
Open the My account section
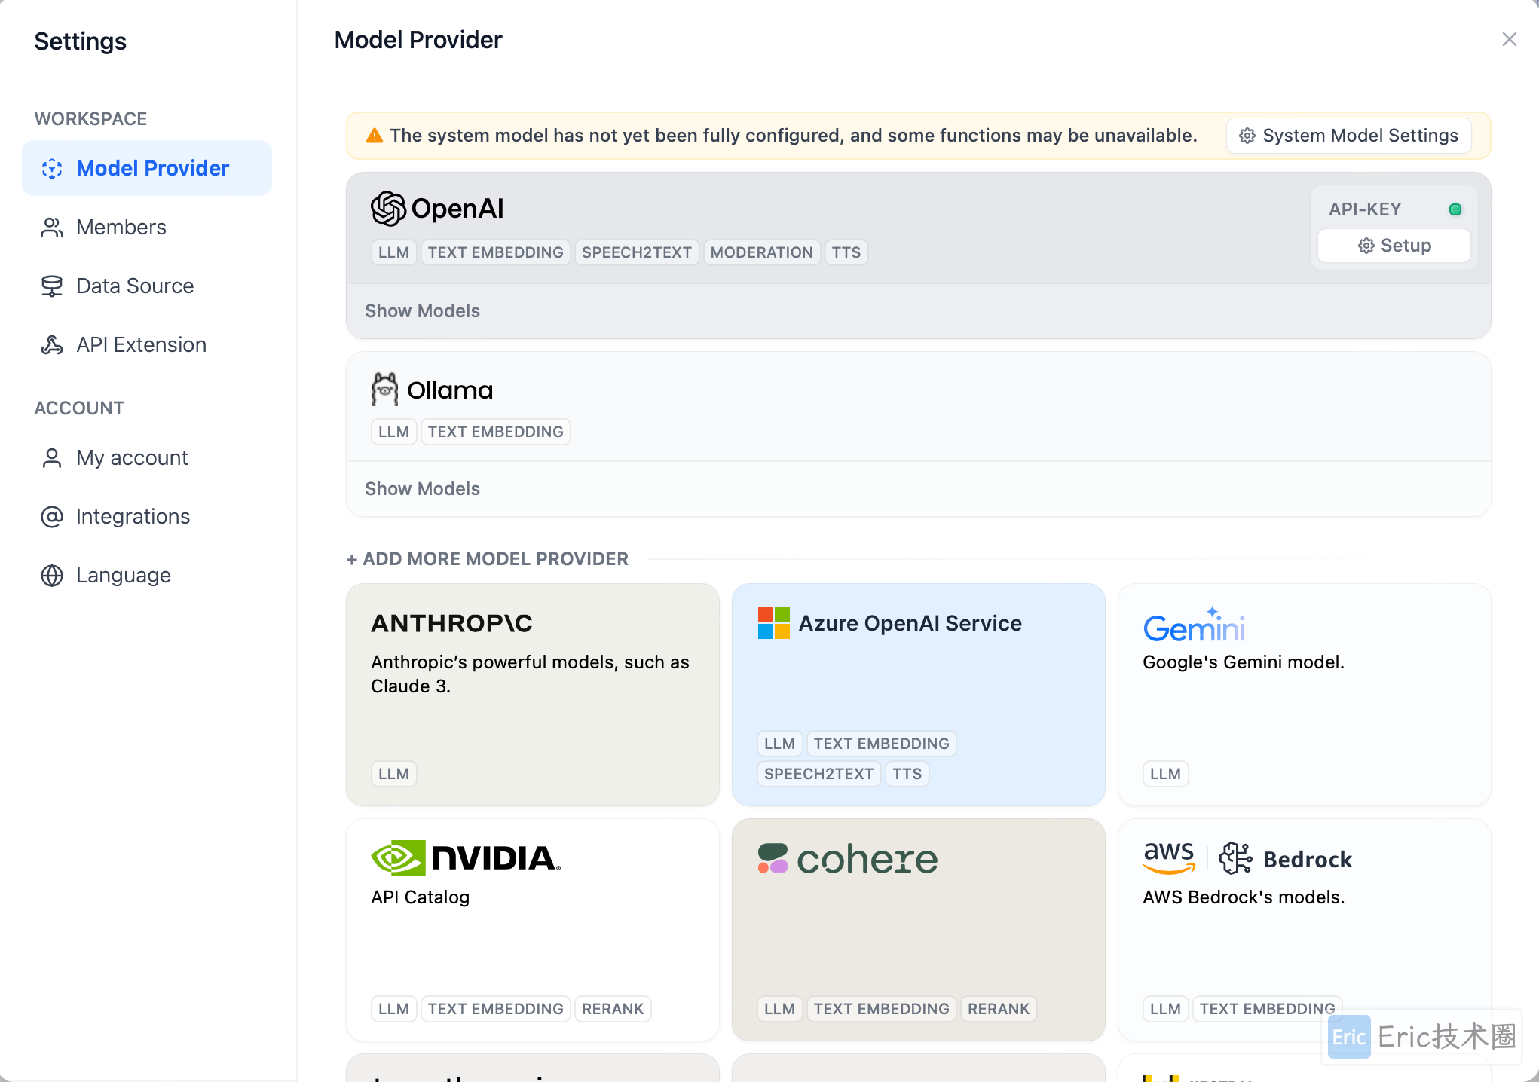(x=147, y=457)
